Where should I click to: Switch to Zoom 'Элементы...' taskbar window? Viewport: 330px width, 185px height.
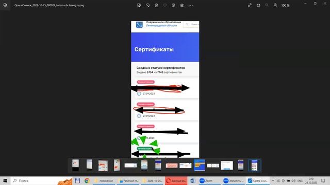tap(233, 180)
